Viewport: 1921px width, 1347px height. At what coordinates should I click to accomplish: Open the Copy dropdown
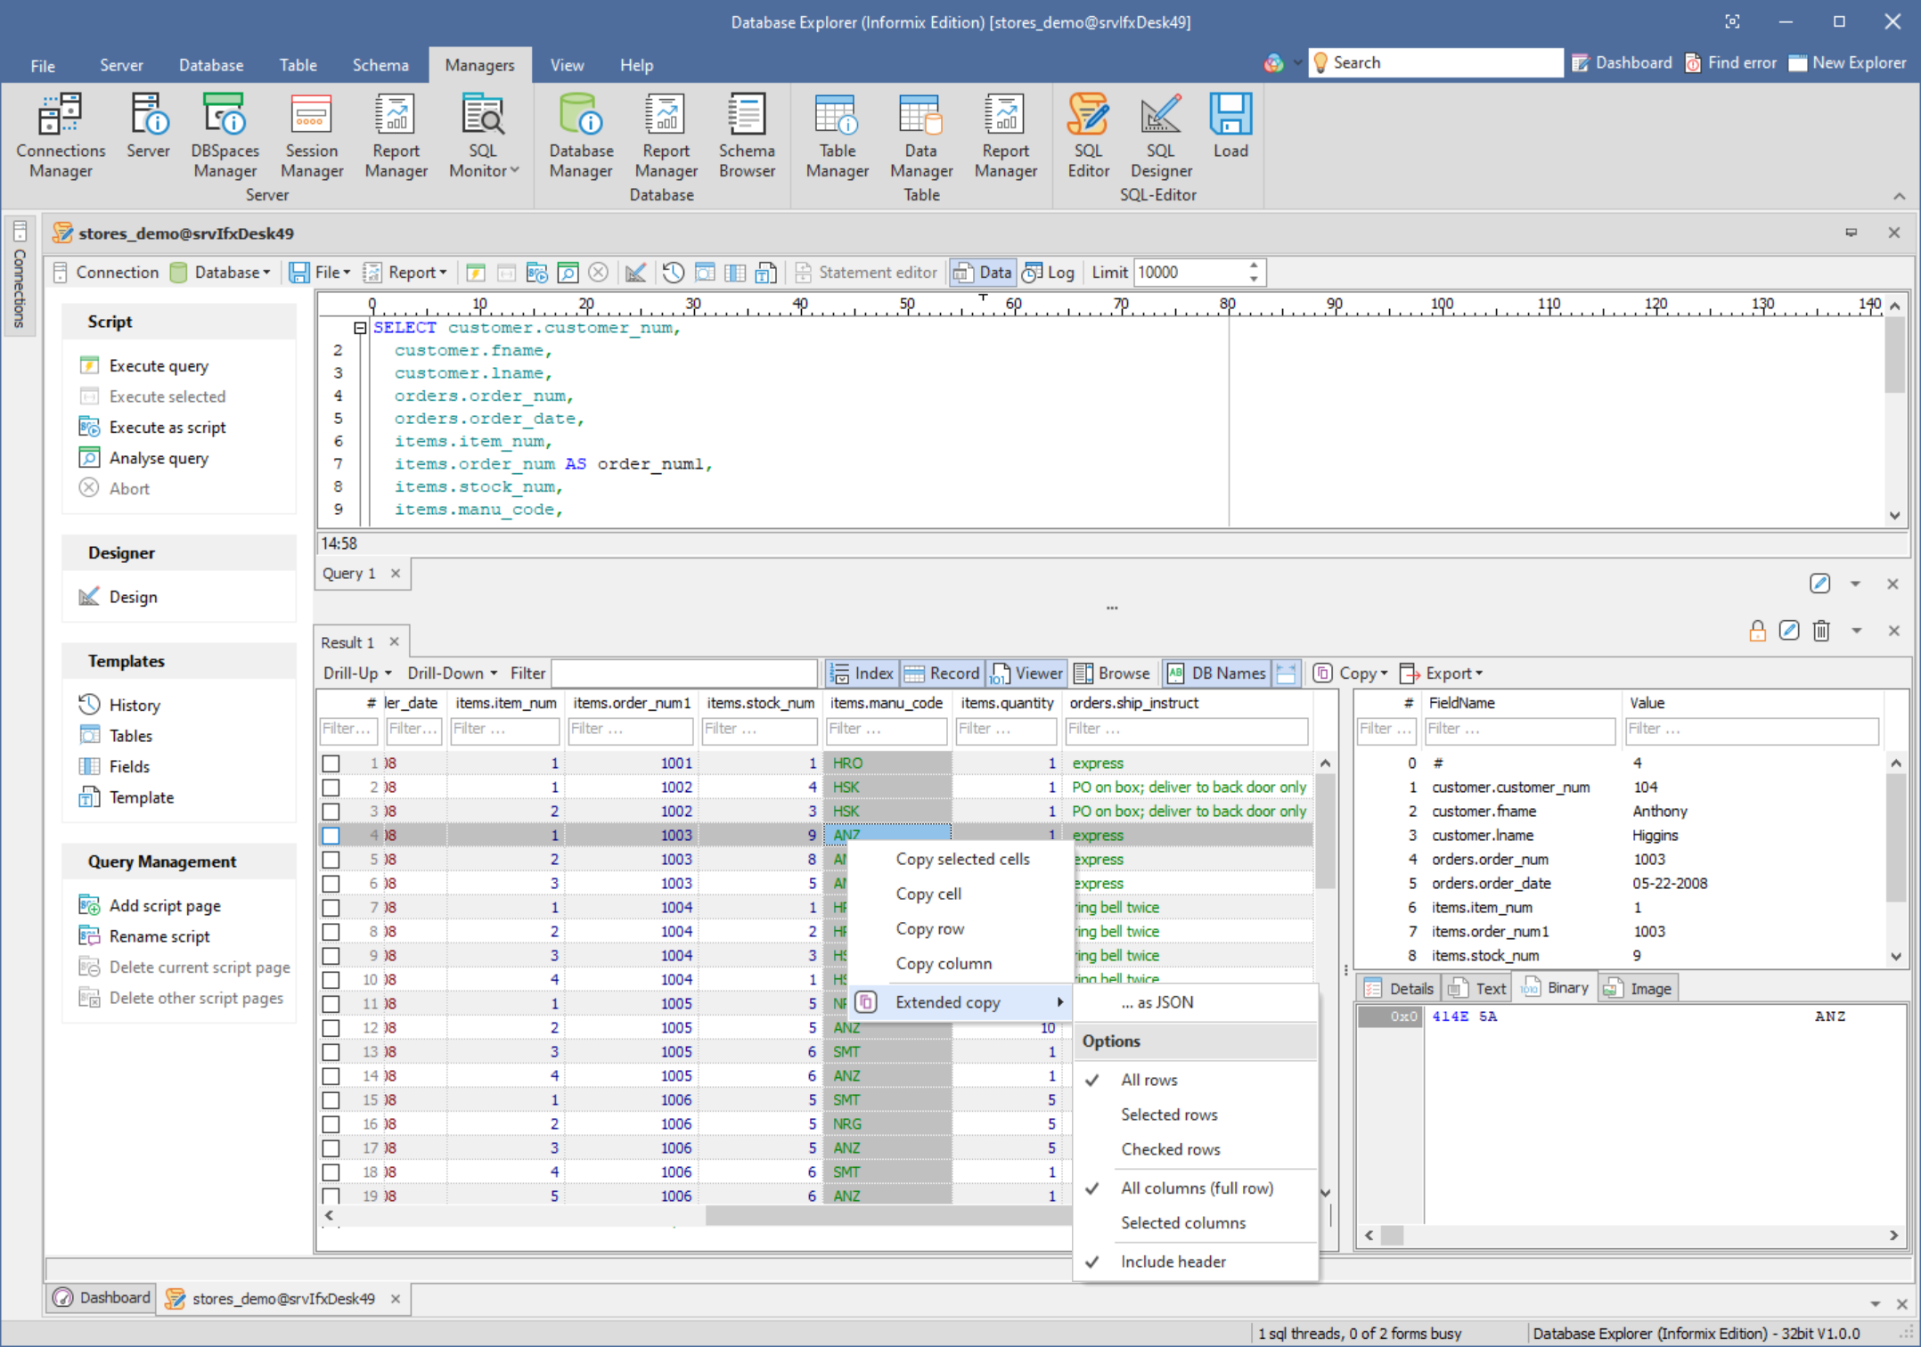(1351, 673)
